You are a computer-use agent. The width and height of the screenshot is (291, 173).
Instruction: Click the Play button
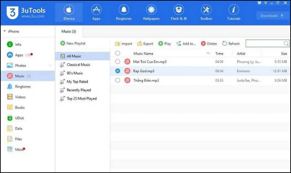click(165, 44)
